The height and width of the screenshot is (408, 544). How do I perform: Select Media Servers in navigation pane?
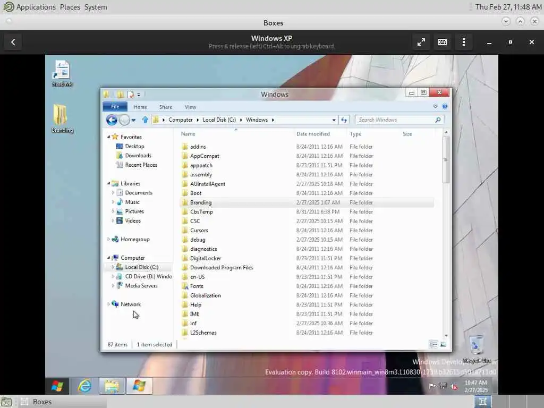point(141,285)
